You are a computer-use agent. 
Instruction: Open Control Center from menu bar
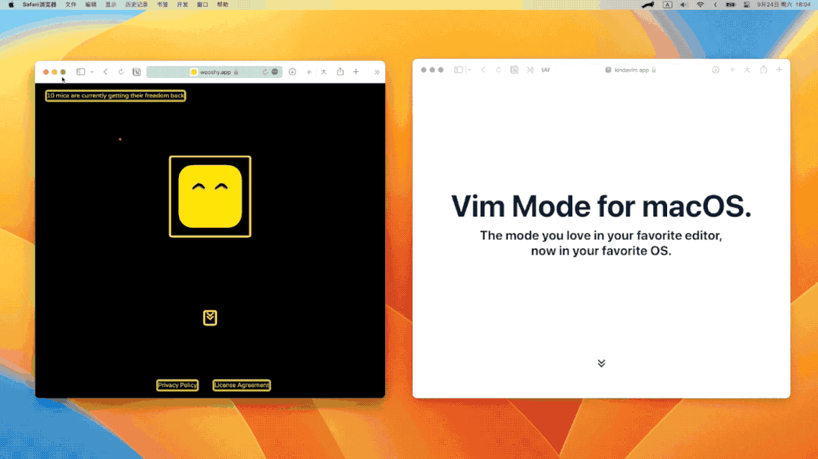point(747,5)
